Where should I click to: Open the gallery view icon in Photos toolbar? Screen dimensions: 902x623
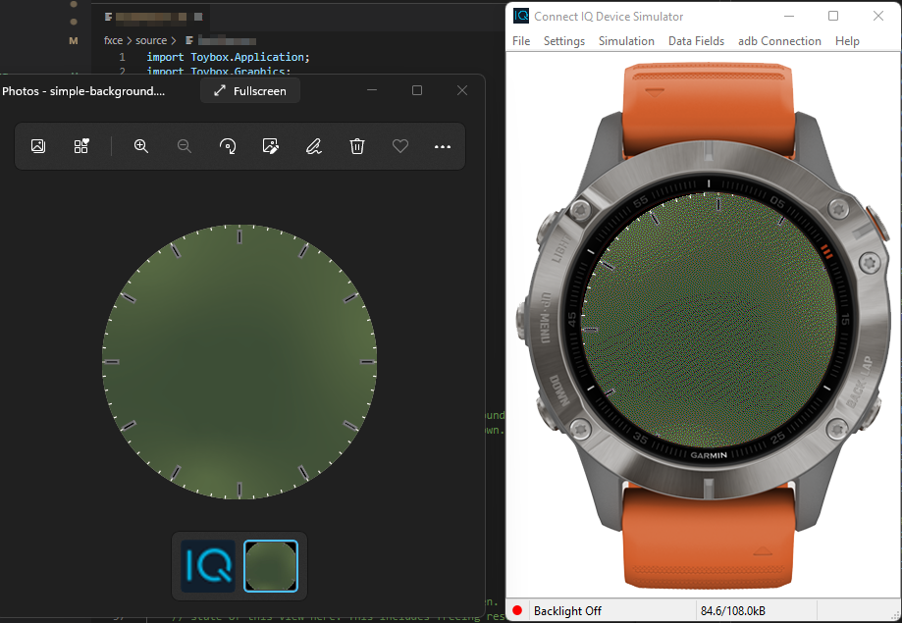[38, 146]
